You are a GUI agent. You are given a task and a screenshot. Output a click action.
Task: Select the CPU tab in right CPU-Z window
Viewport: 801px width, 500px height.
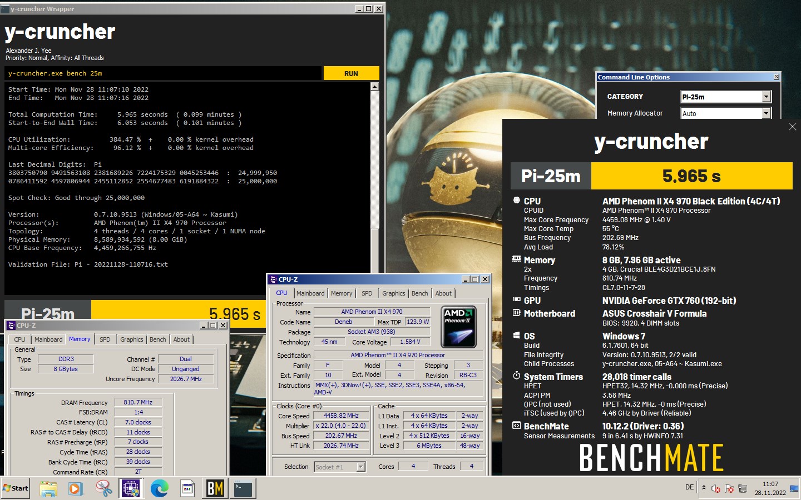(x=282, y=293)
